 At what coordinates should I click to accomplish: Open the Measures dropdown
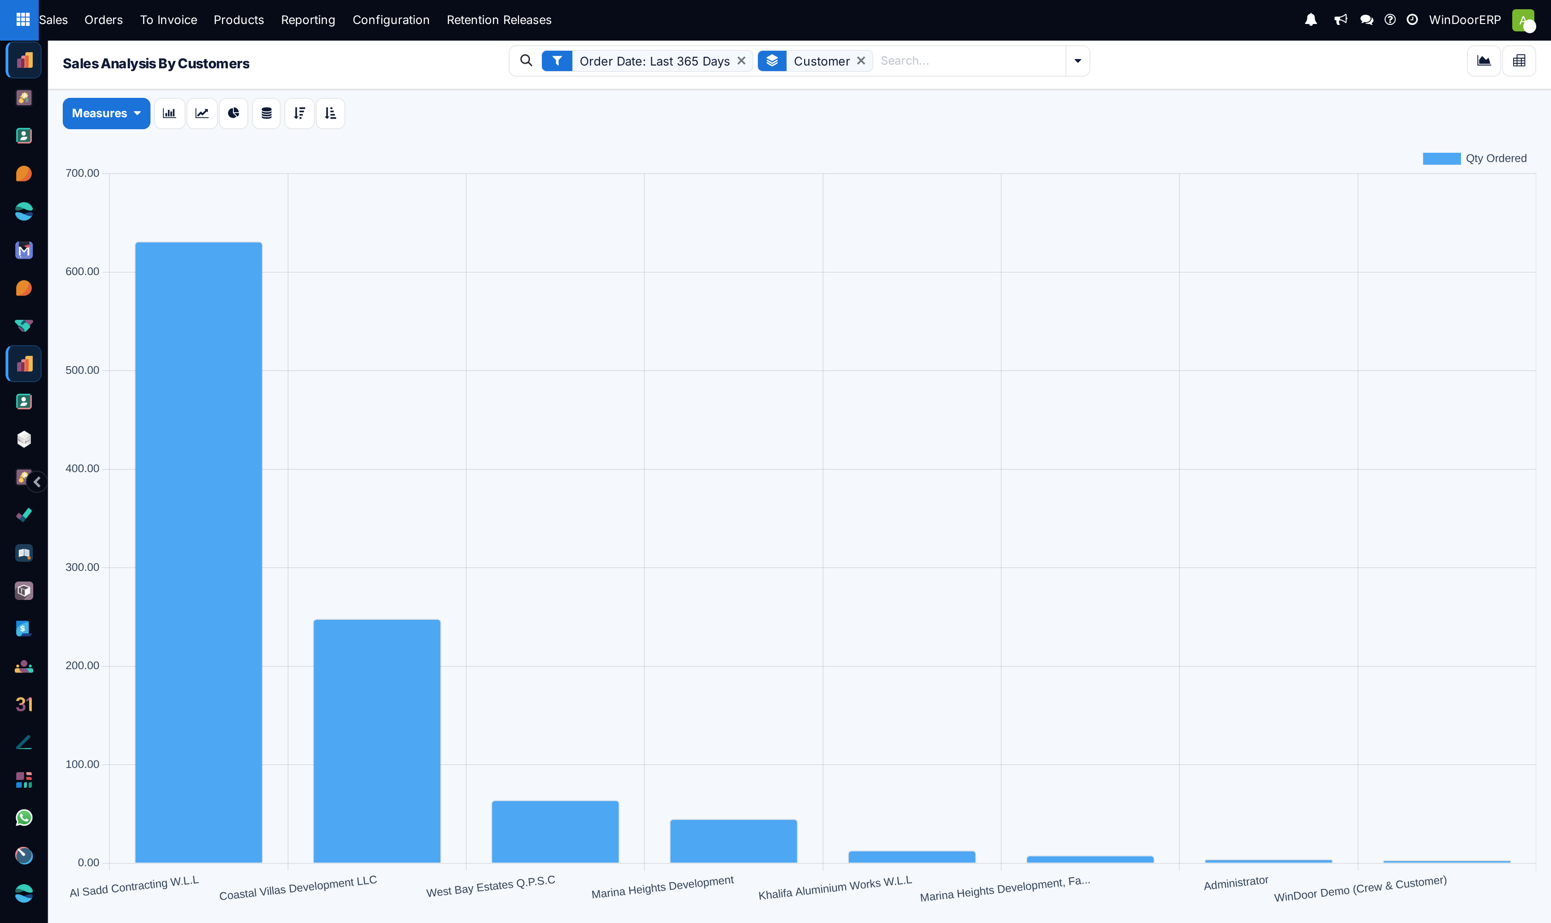(x=106, y=113)
